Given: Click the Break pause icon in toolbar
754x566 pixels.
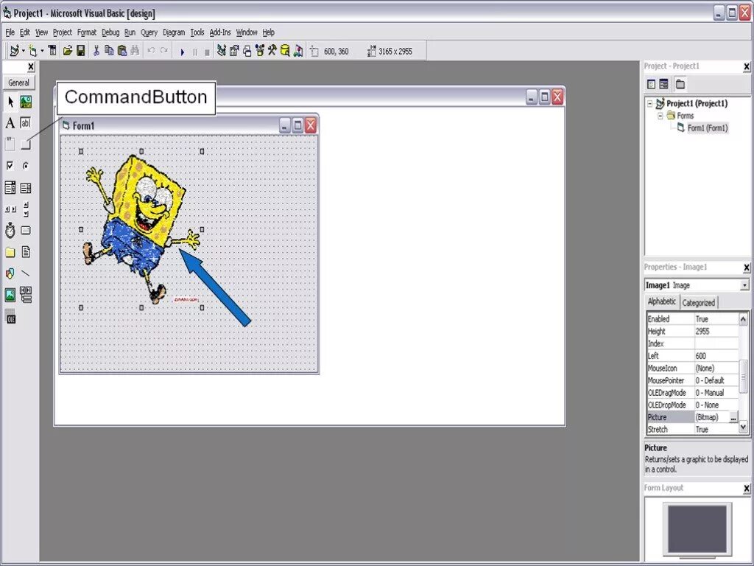Looking at the screenshot, I should coord(194,52).
